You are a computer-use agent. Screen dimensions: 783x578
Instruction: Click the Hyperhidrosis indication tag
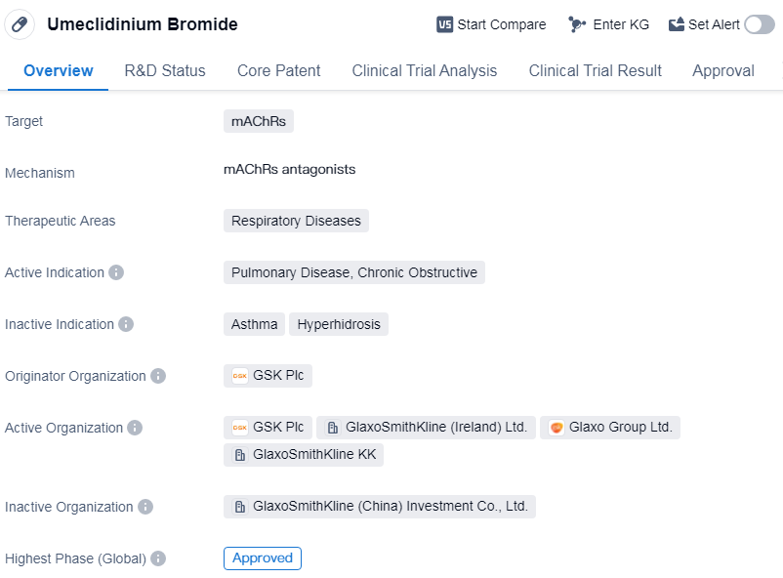click(339, 324)
